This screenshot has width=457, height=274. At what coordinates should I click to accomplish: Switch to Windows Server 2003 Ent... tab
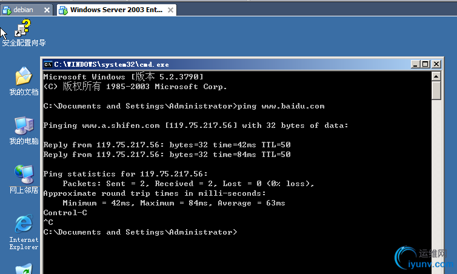pyautogui.click(x=116, y=10)
